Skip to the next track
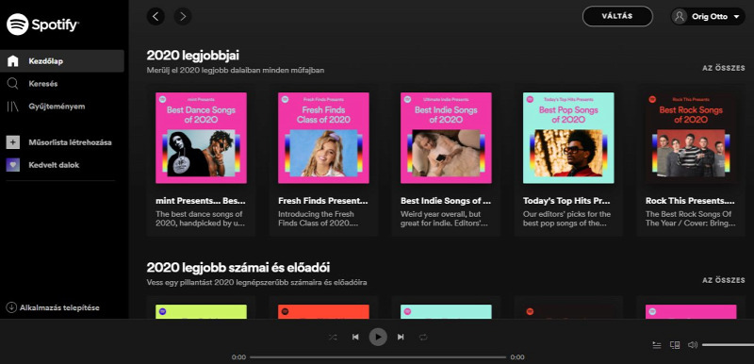The image size is (754, 364). (x=401, y=337)
